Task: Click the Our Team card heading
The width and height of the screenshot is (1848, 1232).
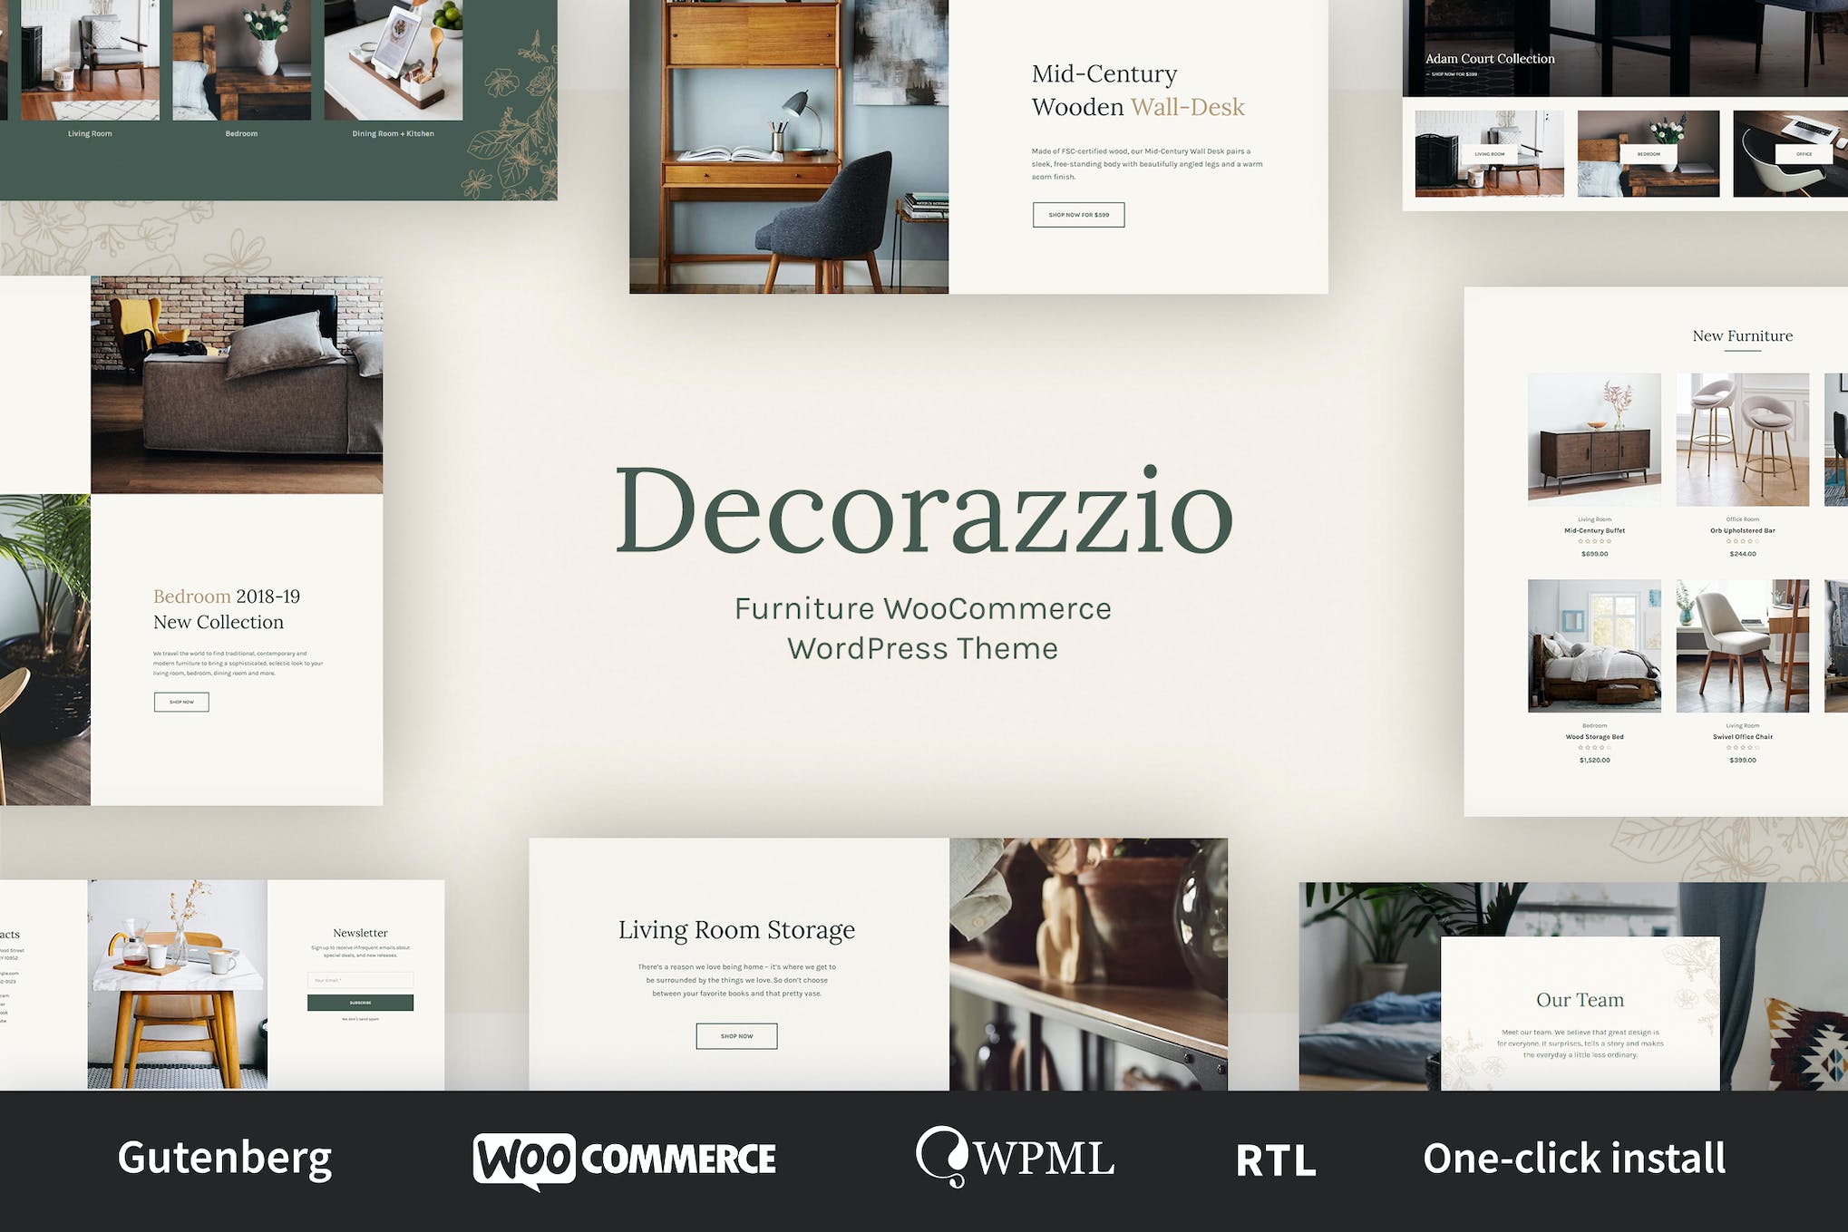Action: [1580, 1000]
